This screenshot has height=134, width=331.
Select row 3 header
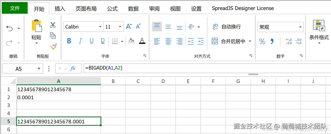(x=9, y=105)
